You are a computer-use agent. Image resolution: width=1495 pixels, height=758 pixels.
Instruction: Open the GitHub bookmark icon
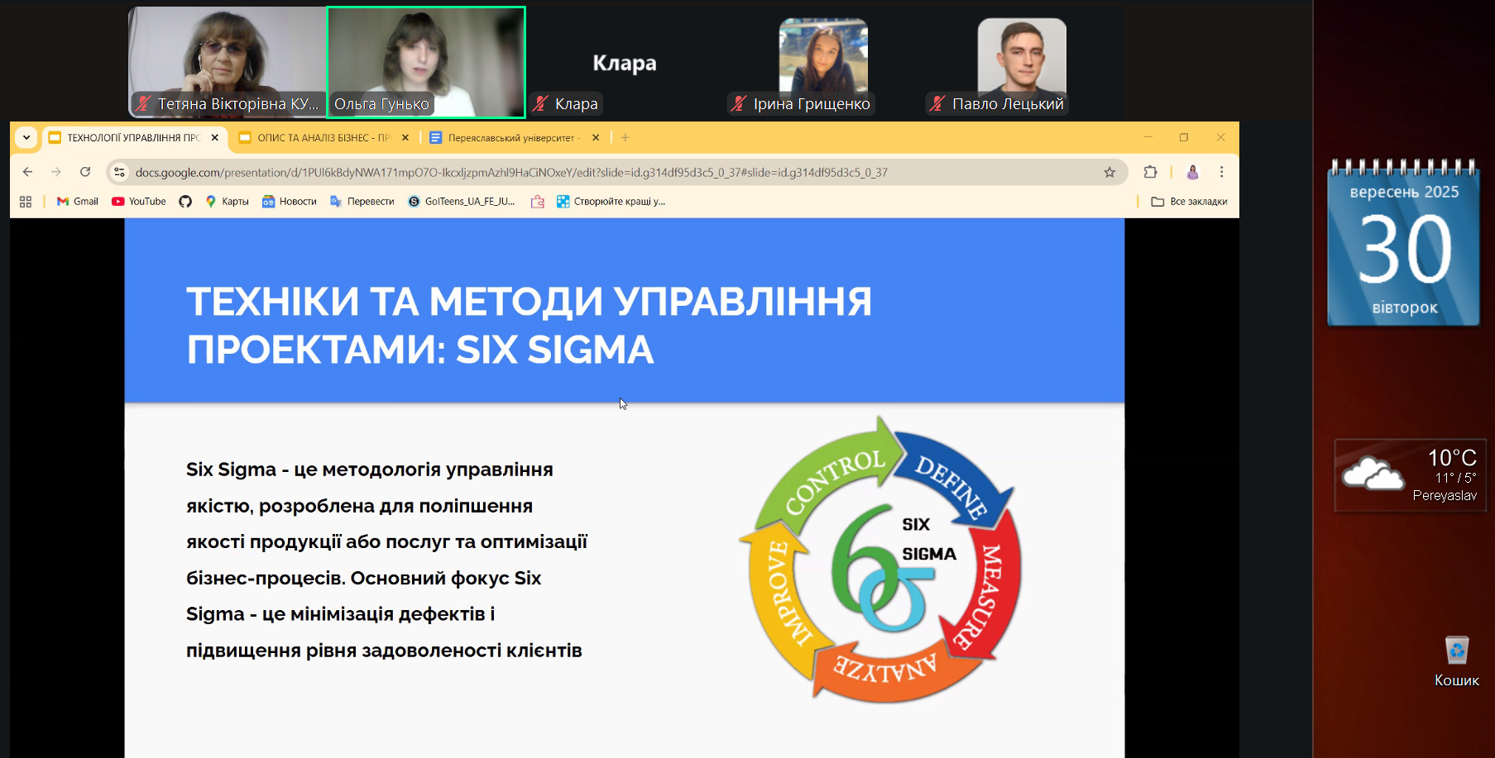tap(185, 202)
